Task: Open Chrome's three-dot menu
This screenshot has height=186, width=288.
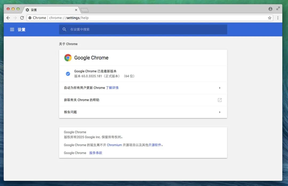Action: [x=278, y=18]
